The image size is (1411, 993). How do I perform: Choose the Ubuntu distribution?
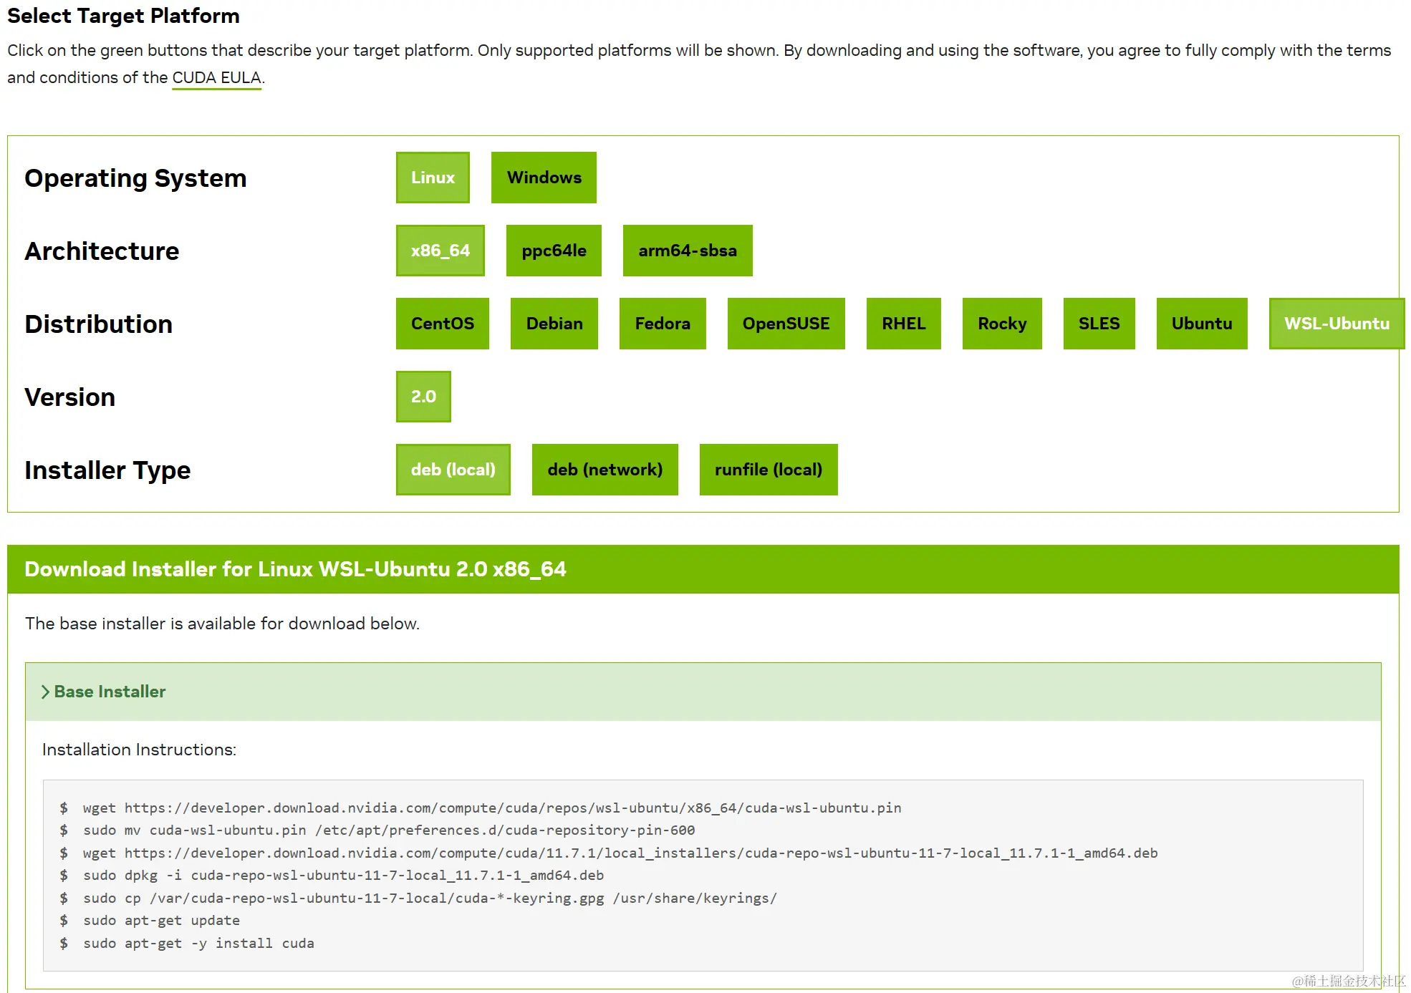click(1201, 324)
